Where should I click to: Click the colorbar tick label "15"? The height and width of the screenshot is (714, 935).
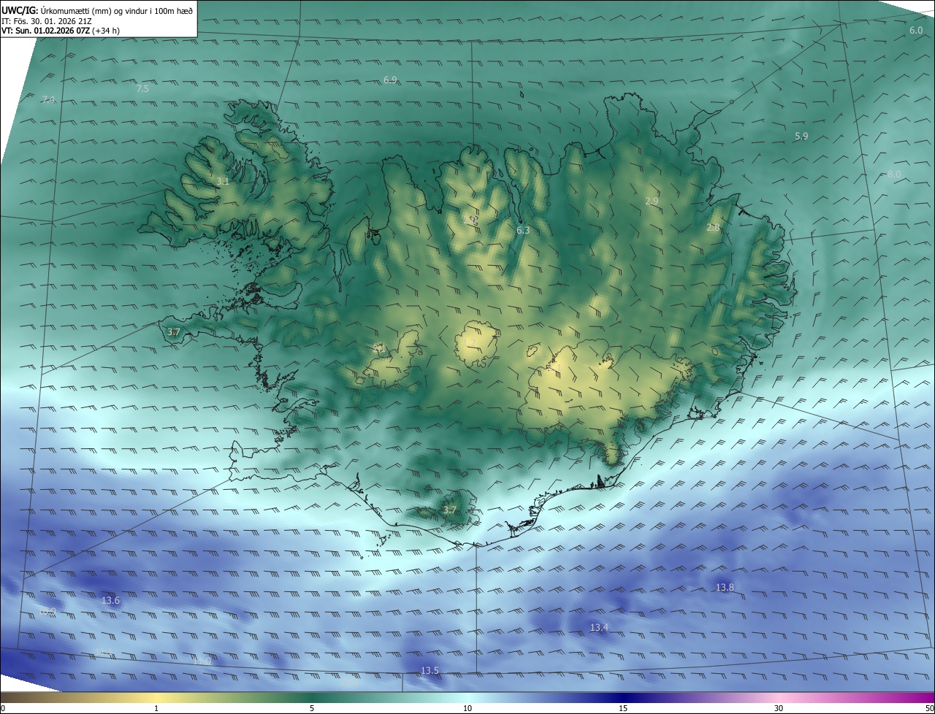pyautogui.click(x=623, y=708)
